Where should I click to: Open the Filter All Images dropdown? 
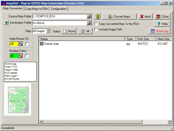[48, 31]
